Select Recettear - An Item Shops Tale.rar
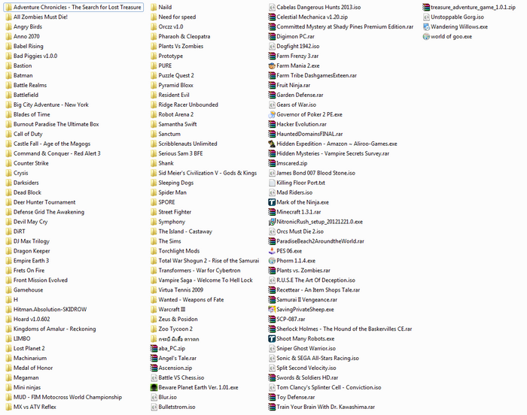This screenshot has width=527, height=415. (x=318, y=289)
